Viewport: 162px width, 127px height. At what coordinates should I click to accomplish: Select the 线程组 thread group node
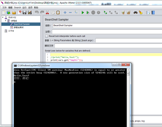[x=14, y=21]
